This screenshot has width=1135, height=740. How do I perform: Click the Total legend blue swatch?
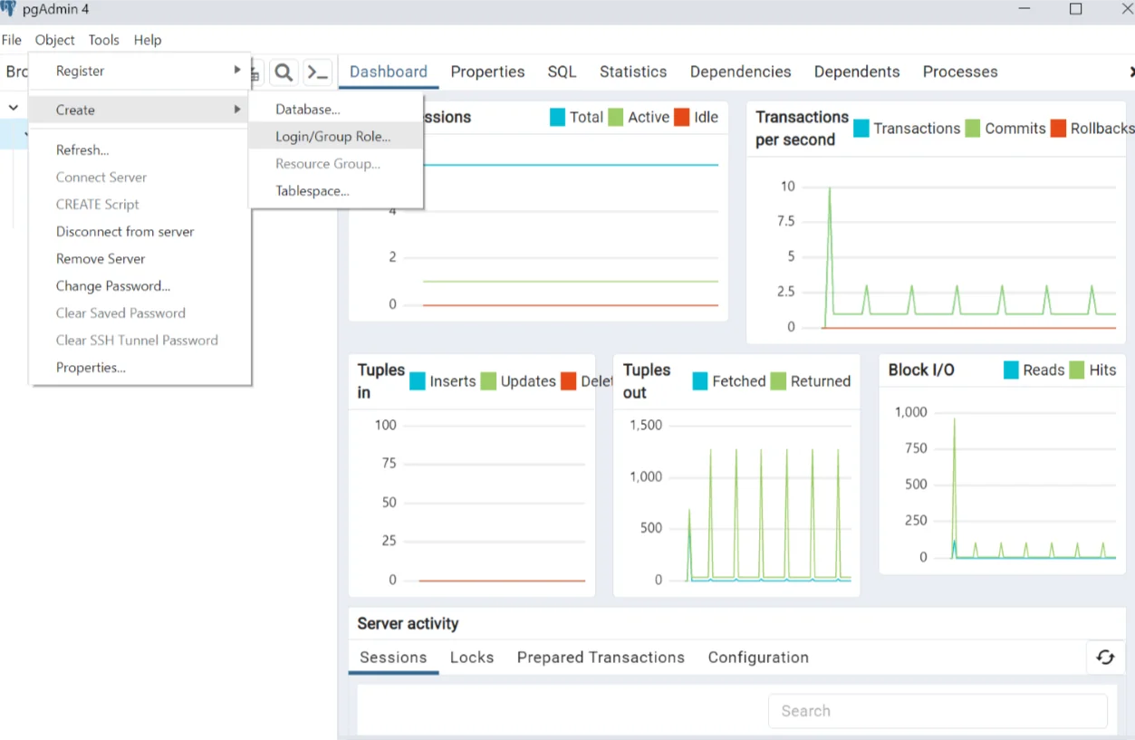point(558,117)
